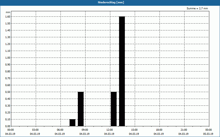Select the 0,50 mm bar before 09:00

coord(81,109)
